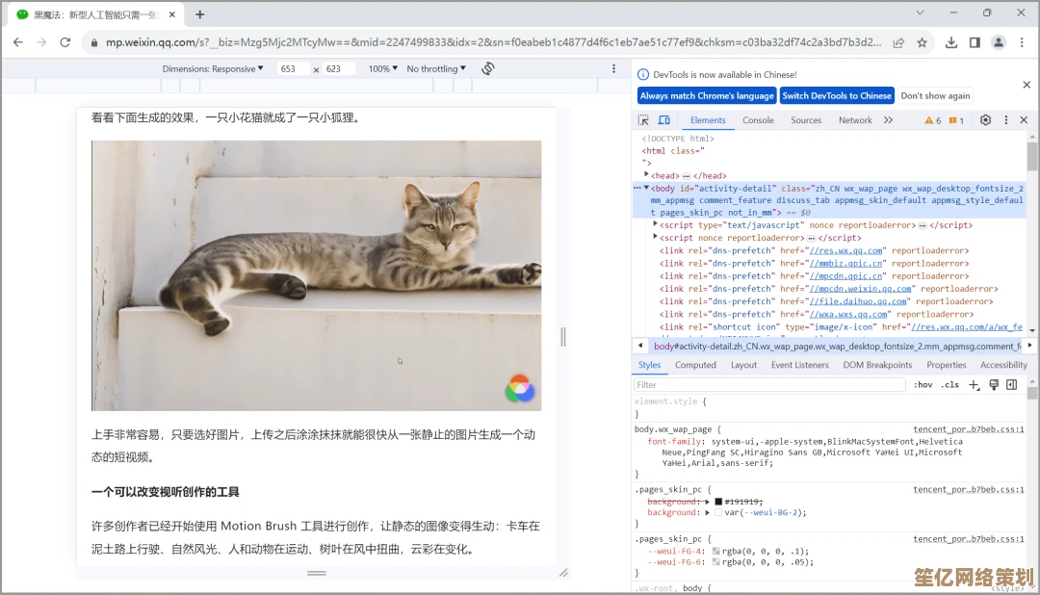
Task: Click the viewport width field 653
Action: (x=293, y=69)
